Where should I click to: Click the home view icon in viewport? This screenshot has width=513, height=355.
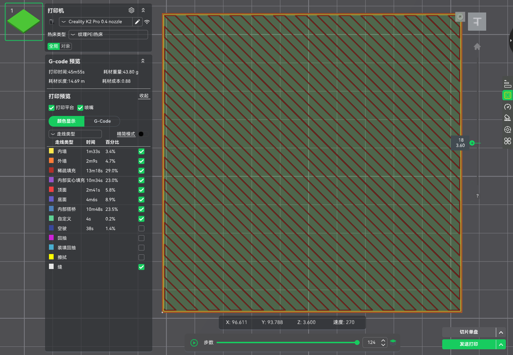pyautogui.click(x=477, y=47)
